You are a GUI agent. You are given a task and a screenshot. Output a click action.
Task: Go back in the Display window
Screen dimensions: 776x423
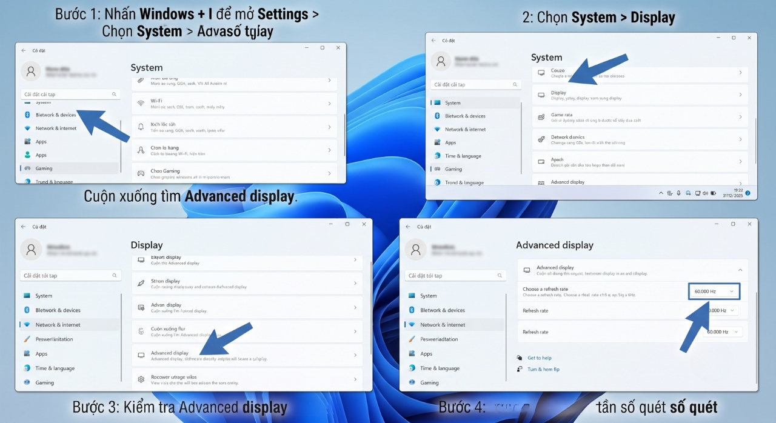[24, 226]
